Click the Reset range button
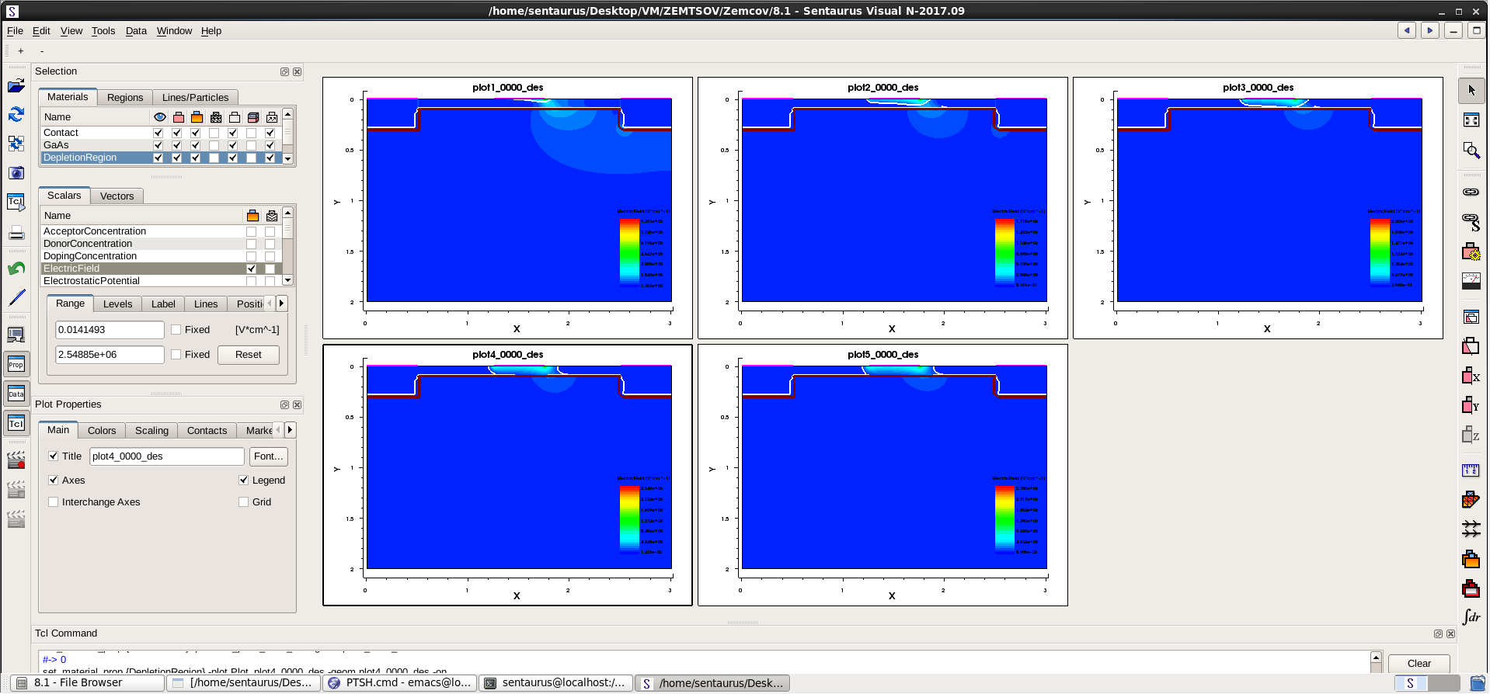 249,355
